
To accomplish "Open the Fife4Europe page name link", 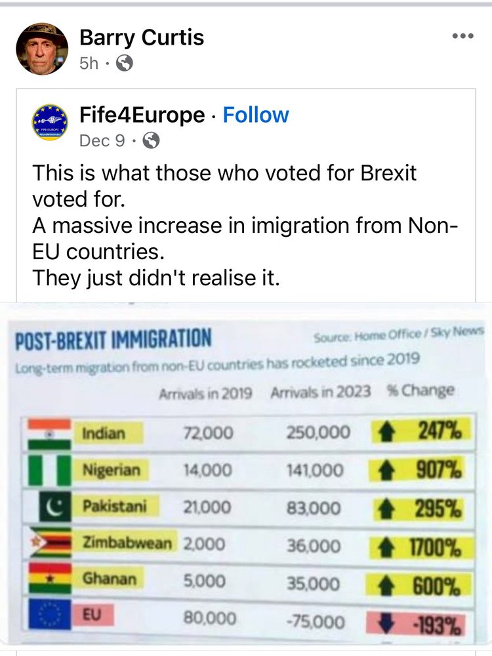I will coord(142,115).
